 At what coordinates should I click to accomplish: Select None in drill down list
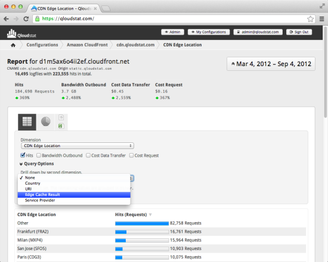pyautogui.click(x=74, y=177)
